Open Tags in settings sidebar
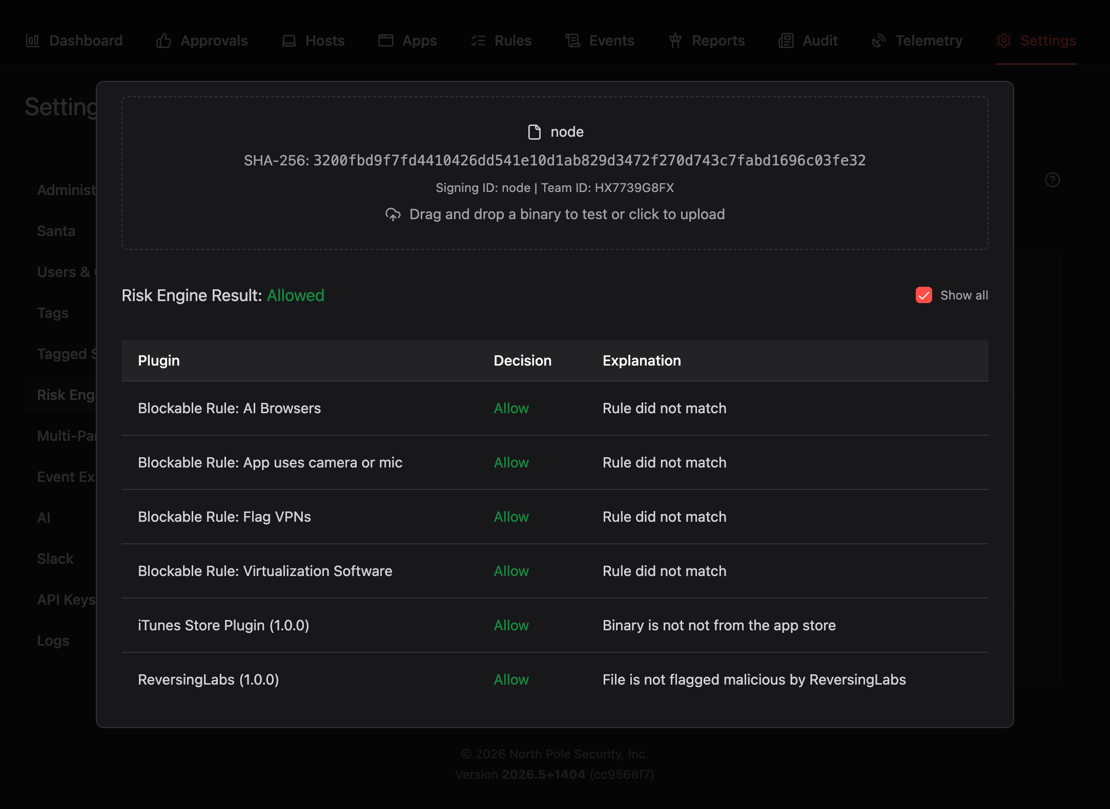 (53, 313)
